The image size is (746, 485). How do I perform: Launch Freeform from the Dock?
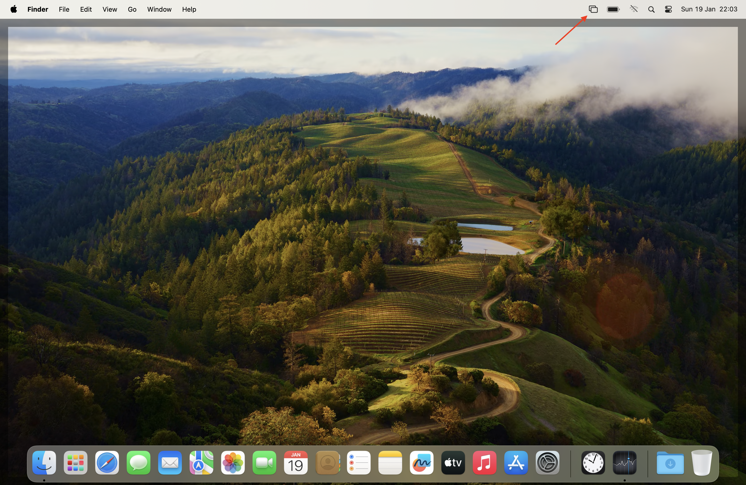421,463
